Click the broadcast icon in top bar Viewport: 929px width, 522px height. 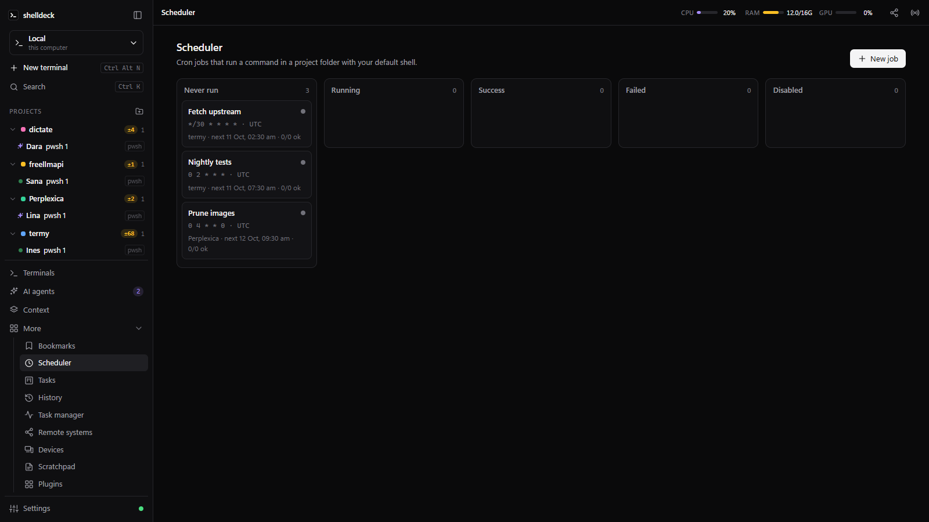coord(915,13)
